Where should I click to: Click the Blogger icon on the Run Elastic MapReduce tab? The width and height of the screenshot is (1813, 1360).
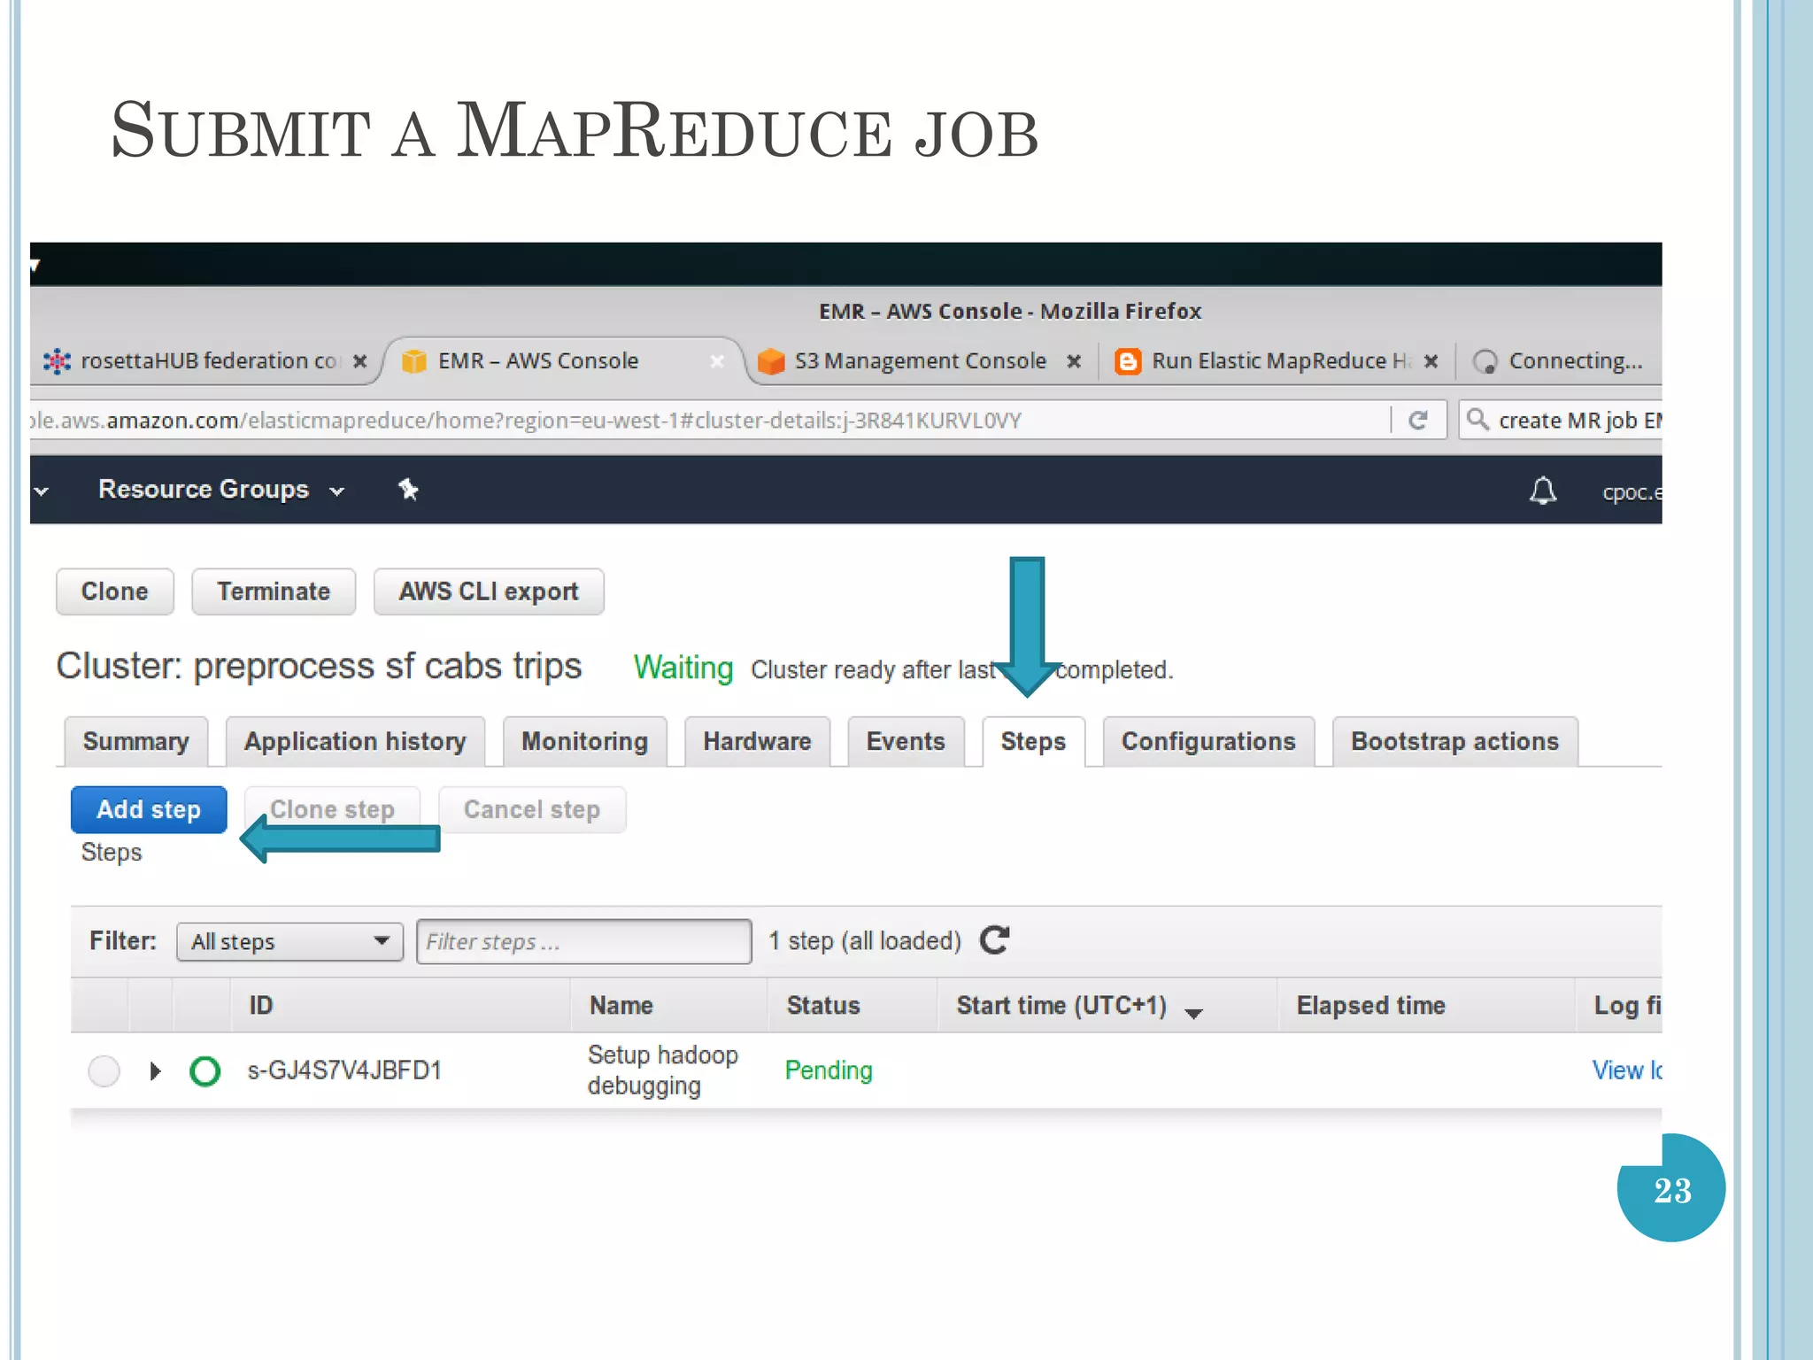(1127, 361)
